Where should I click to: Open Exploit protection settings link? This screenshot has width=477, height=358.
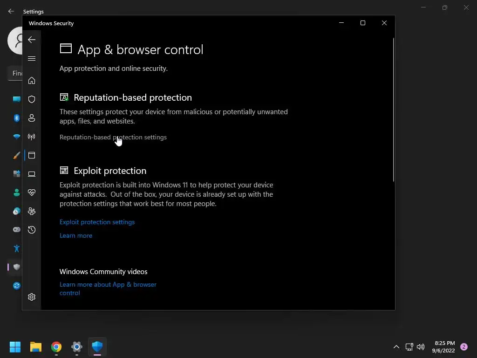pos(97,222)
